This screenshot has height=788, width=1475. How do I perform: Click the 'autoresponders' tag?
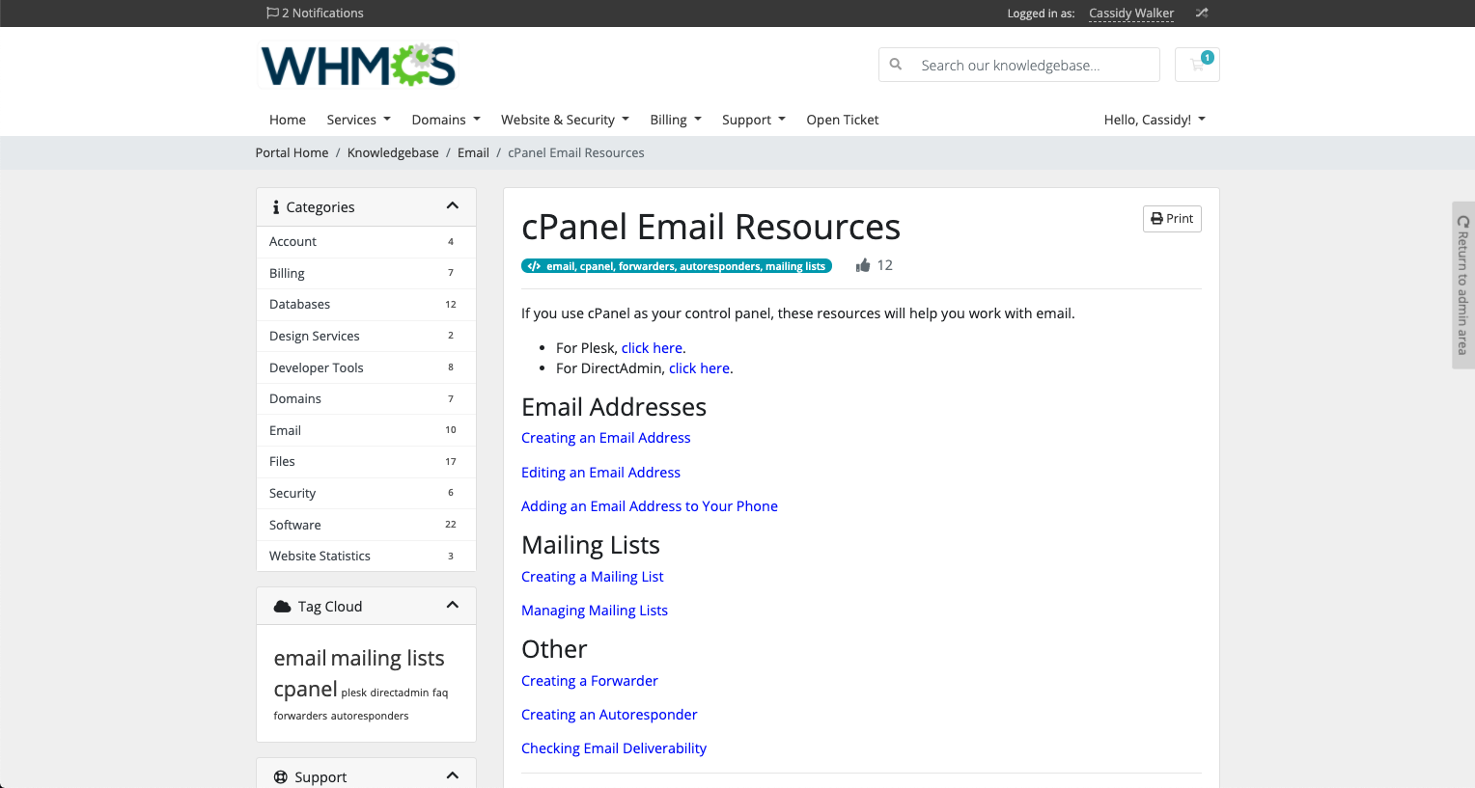(x=370, y=717)
